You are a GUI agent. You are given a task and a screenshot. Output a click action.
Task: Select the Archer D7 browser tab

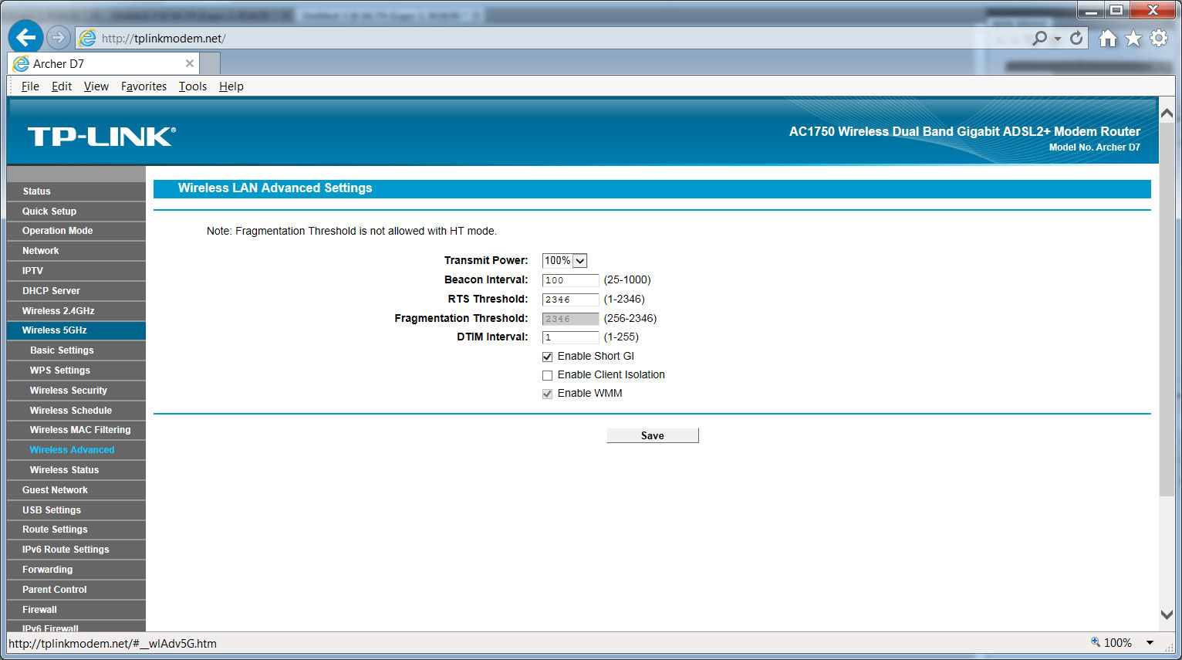(x=103, y=63)
